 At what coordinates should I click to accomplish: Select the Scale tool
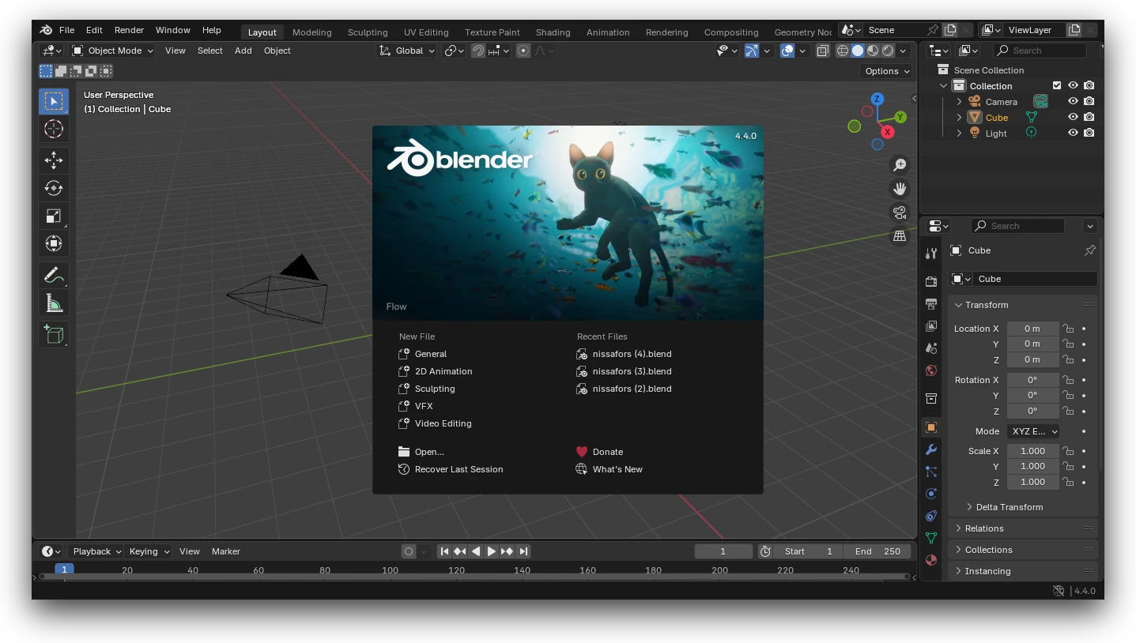pos(54,216)
